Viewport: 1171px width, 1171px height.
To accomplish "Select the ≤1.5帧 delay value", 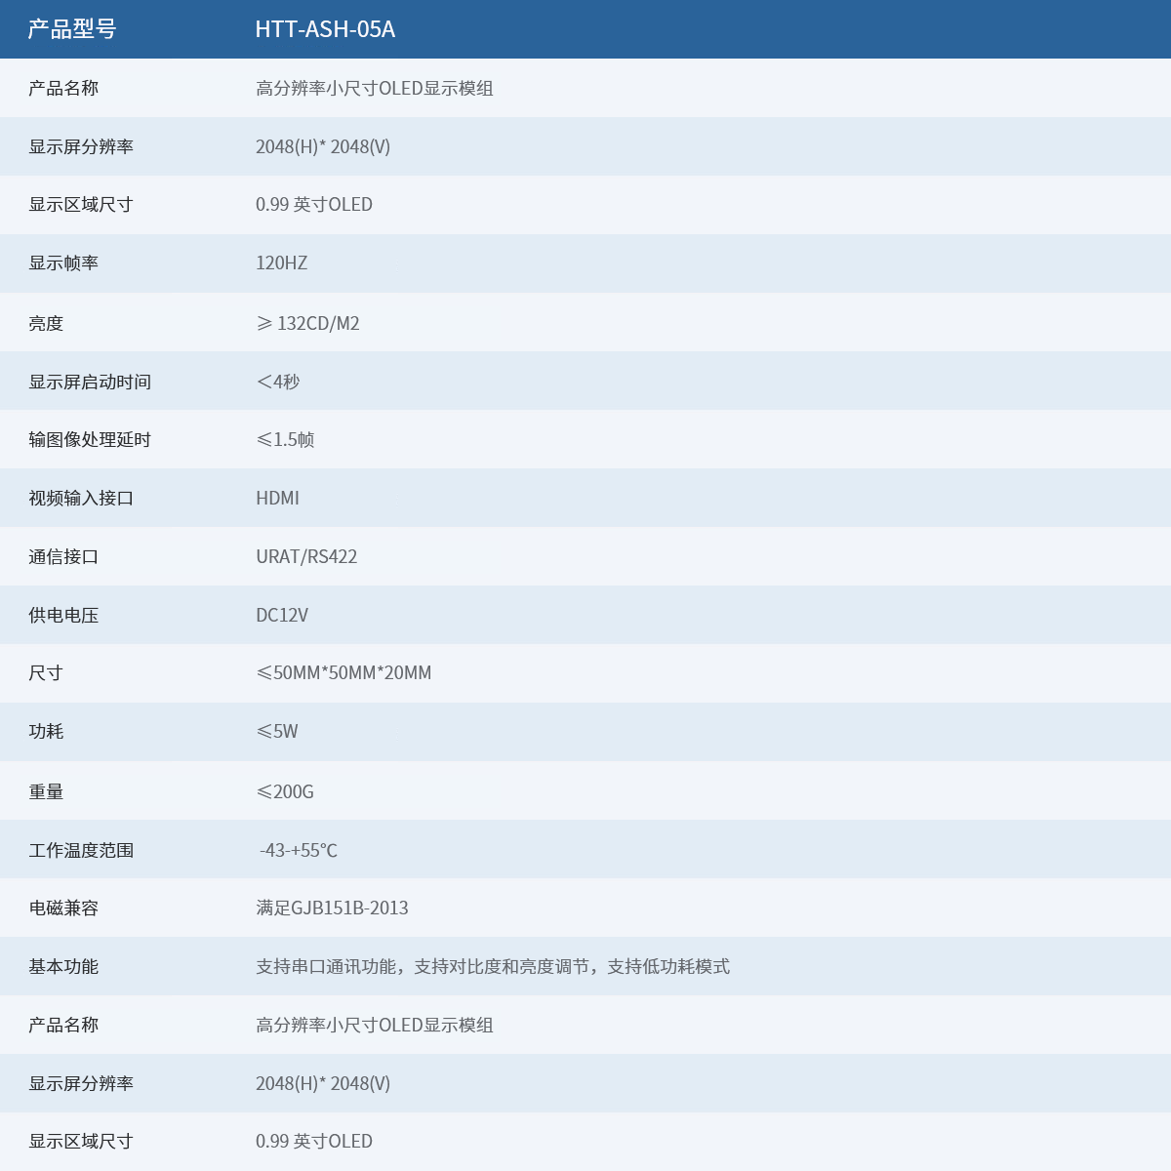I will (285, 440).
